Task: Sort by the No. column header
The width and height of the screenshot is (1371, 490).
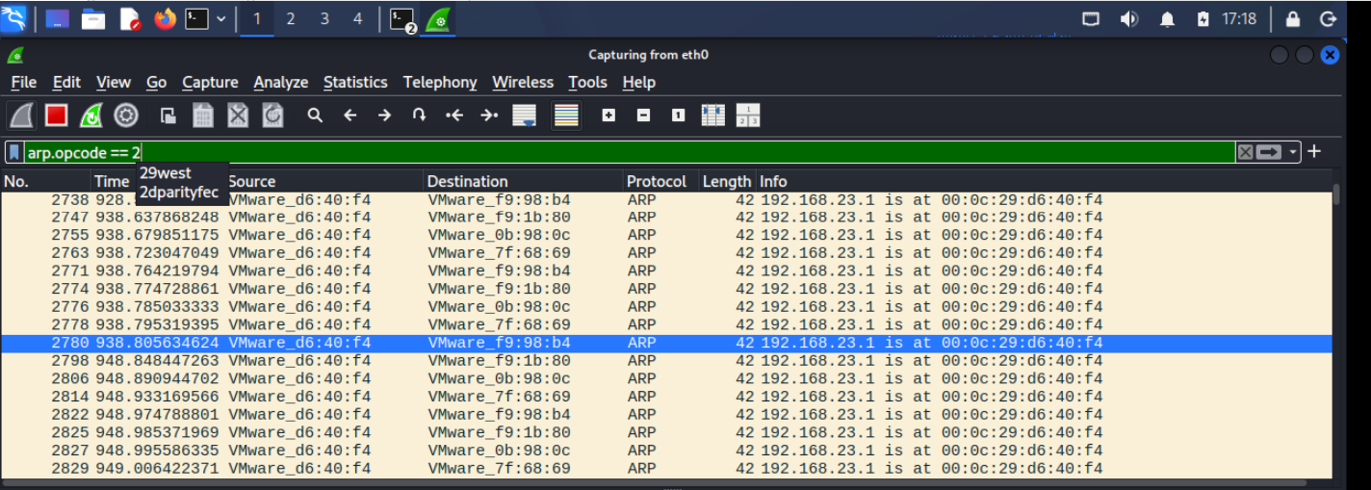Action: [x=45, y=181]
